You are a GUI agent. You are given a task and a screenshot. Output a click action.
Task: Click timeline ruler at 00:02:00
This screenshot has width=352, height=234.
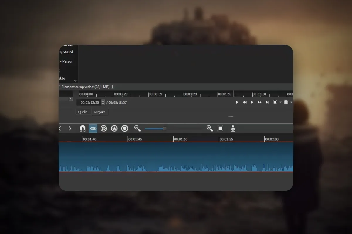tap(272, 139)
